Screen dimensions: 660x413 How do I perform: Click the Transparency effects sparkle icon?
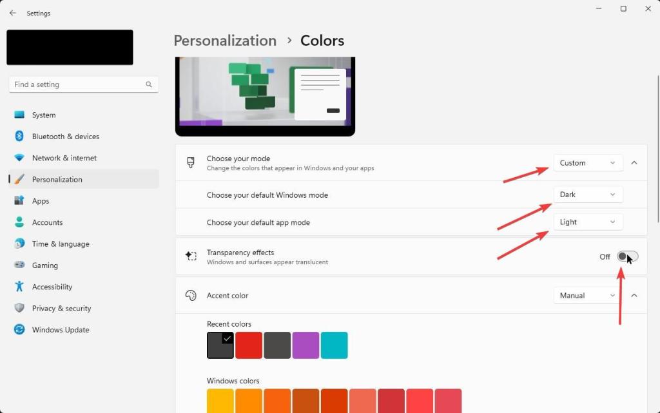tap(191, 256)
